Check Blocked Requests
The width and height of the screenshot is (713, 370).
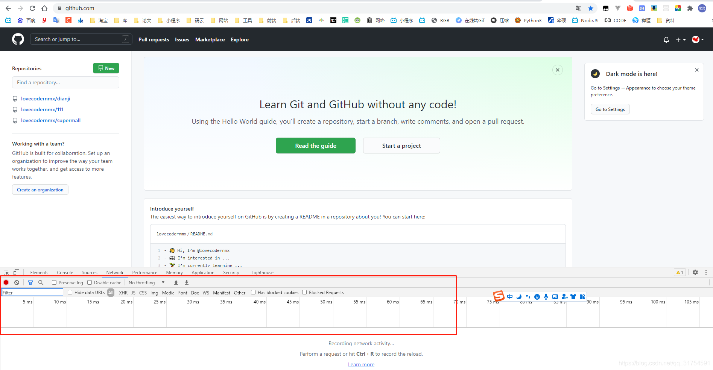(x=304, y=292)
